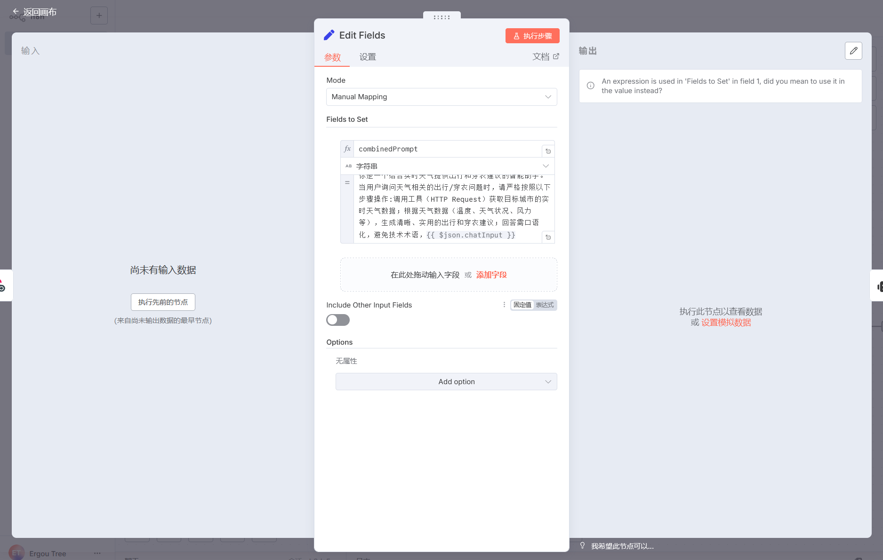Click the lightbulb suggestion icon at the bottom
883x560 pixels.
pyautogui.click(x=582, y=546)
